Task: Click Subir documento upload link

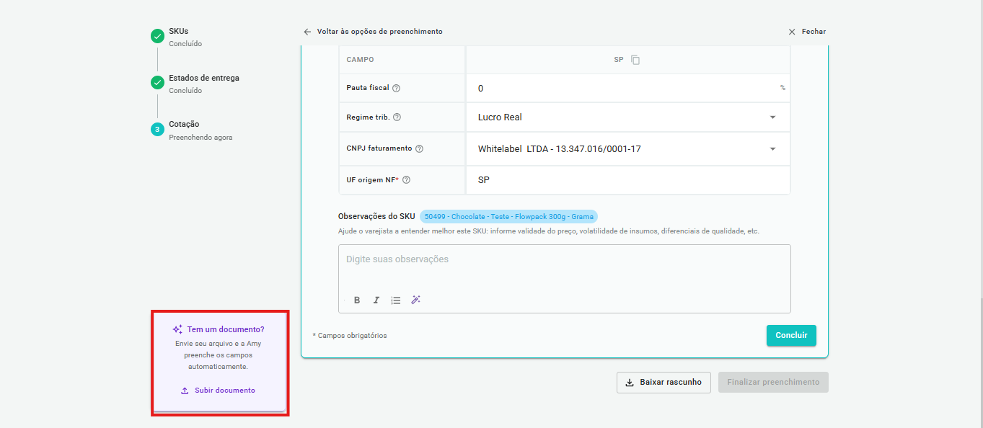Action: (218, 391)
